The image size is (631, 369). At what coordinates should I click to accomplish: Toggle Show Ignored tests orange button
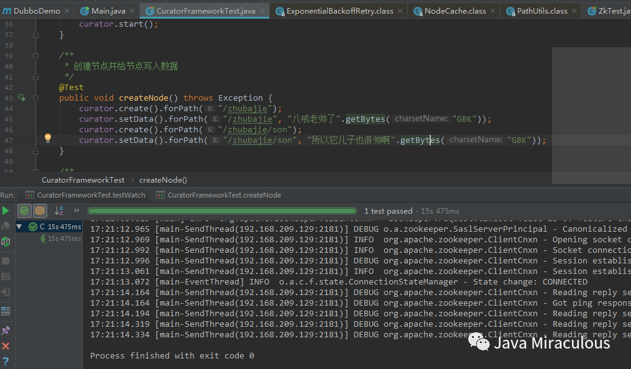click(39, 211)
